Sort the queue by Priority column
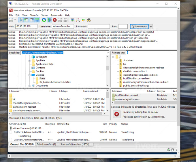Screen dimensions: 196x162 113,124
